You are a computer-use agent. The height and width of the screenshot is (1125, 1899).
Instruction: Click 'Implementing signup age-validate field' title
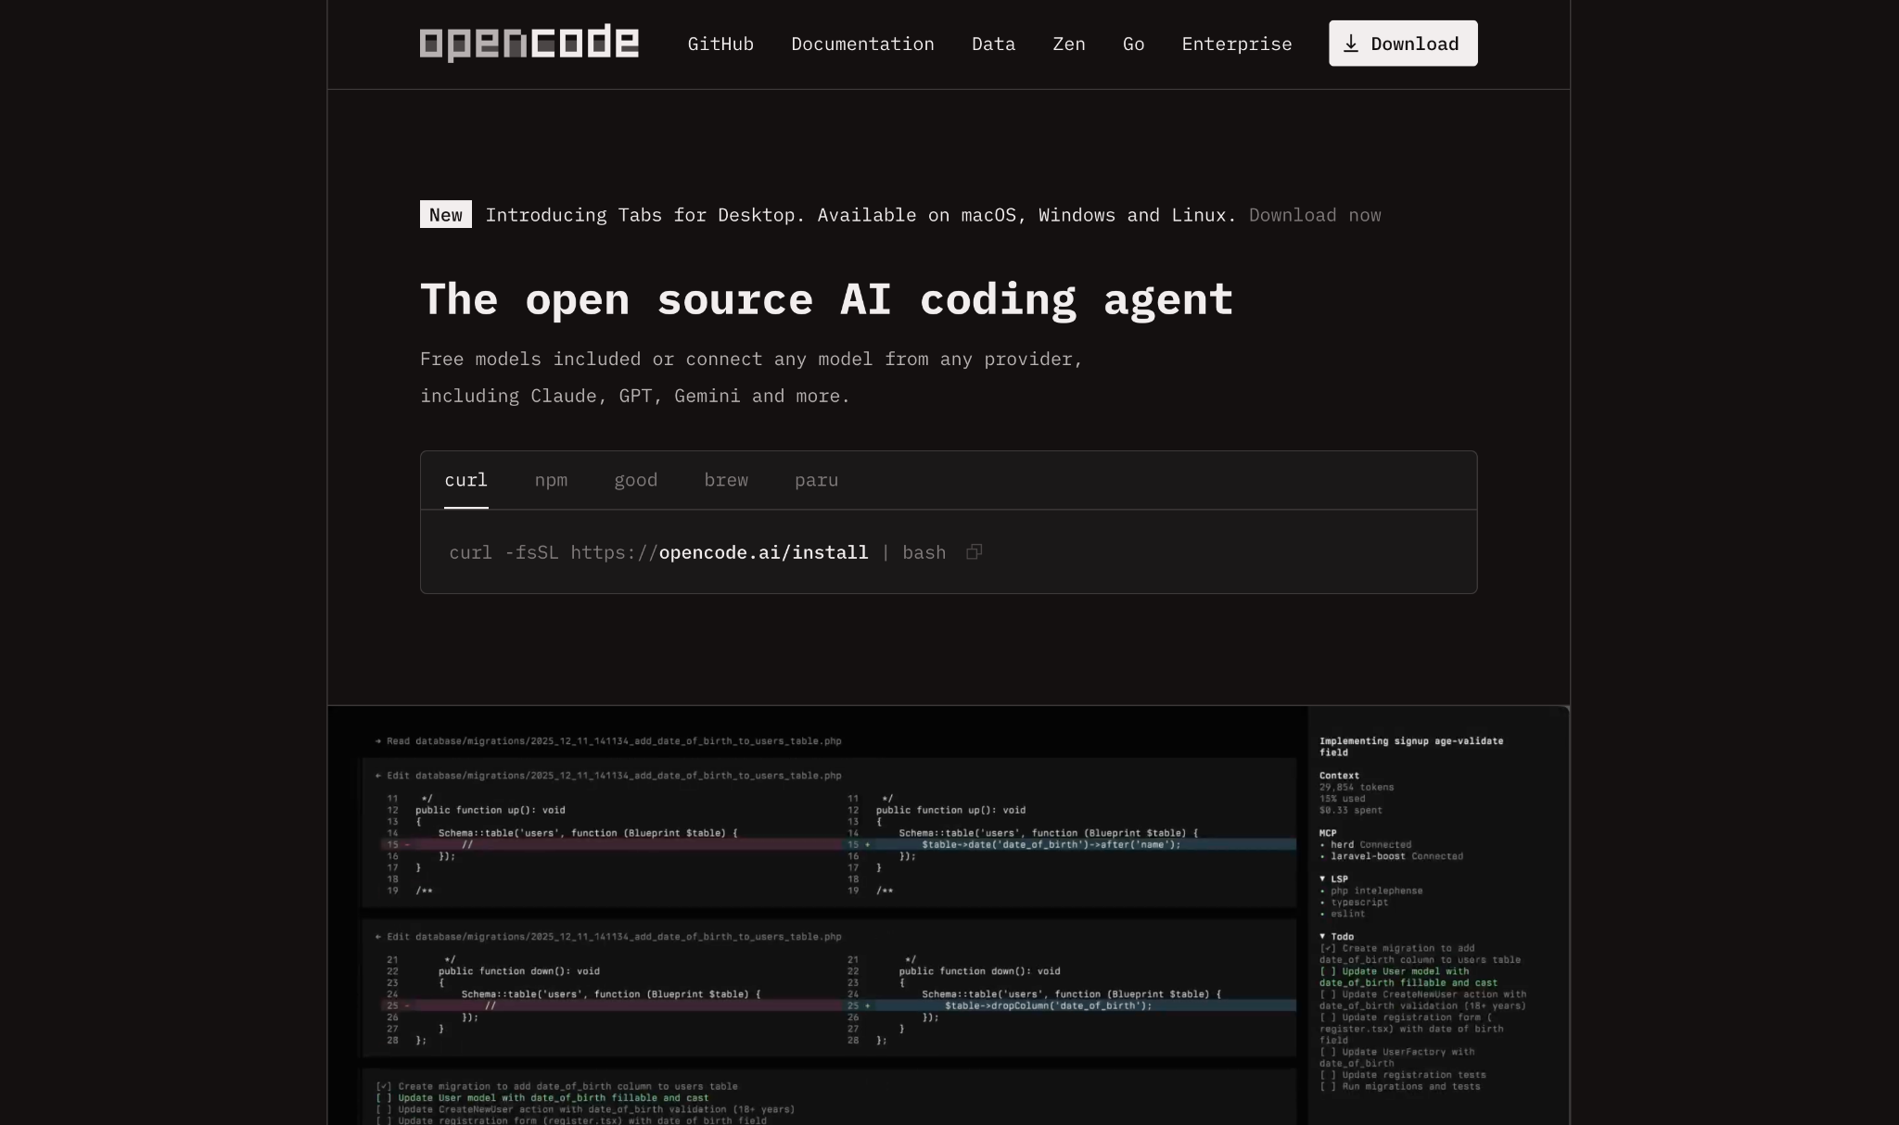tap(1411, 746)
